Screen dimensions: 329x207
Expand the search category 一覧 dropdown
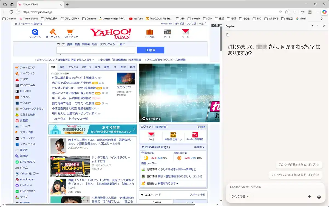click(x=121, y=44)
